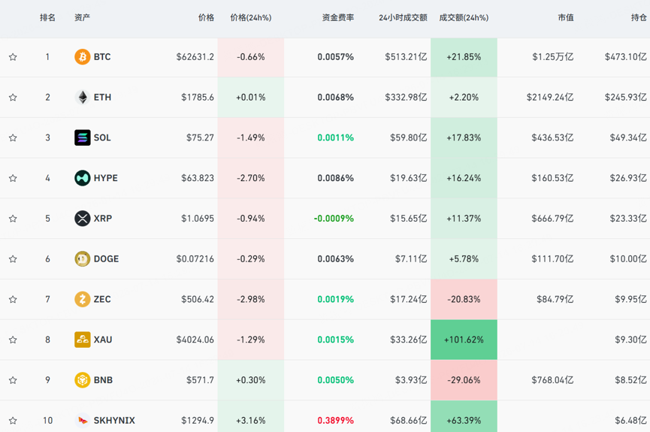Open the SOL coin logo
Screen dimensions: 650x432
coord(83,137)
